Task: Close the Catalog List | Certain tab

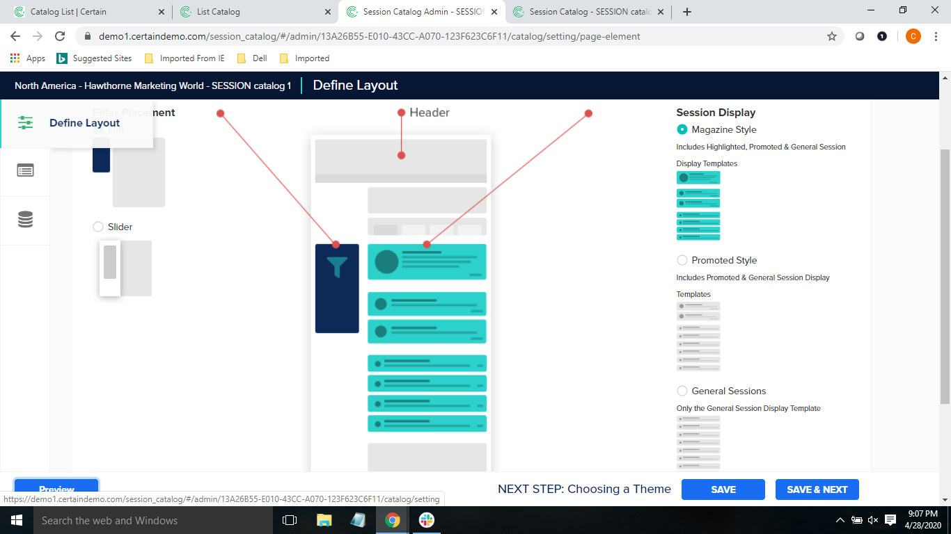Action: (x=162, y=12)
